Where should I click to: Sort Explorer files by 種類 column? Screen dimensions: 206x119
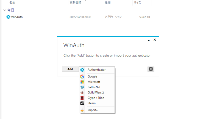tap(108, 3)
